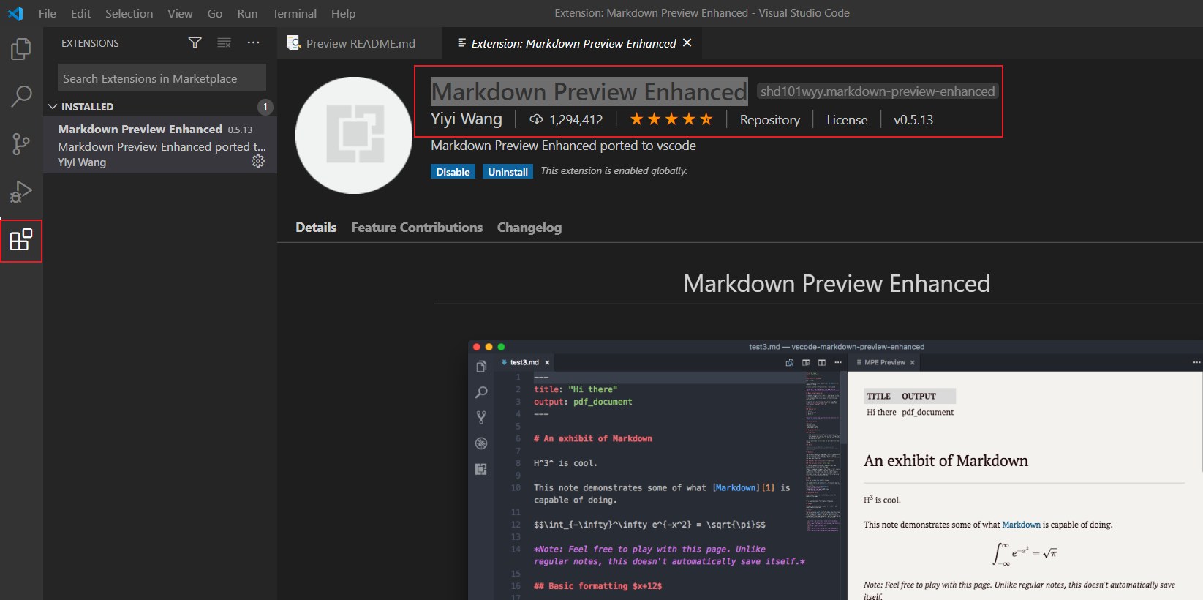This screenshot has height=600, width=1203.
Task: Open Extensions Views and More Actions menu
Action: (253, 43)
